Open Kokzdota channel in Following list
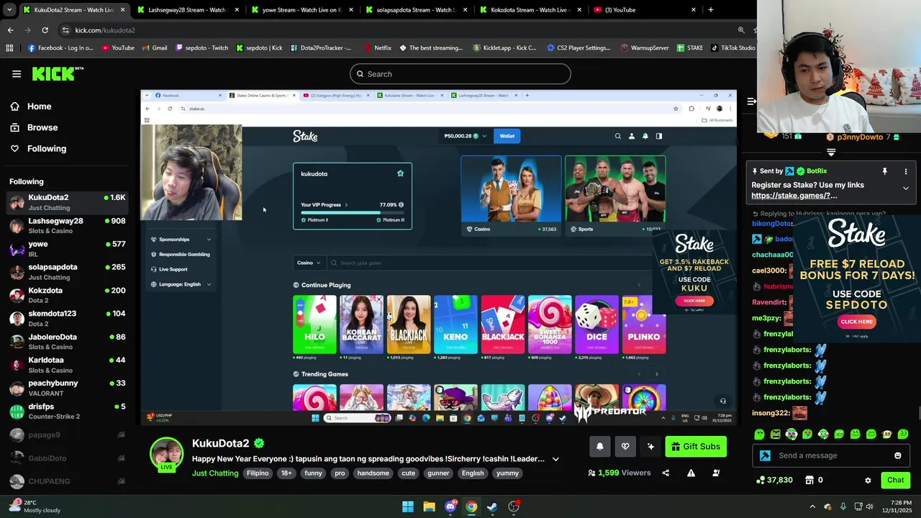This screenshot has width=921, height=518. point(67,295)
